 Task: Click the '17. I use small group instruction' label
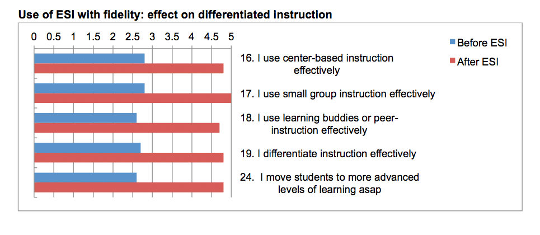[338, 94]
